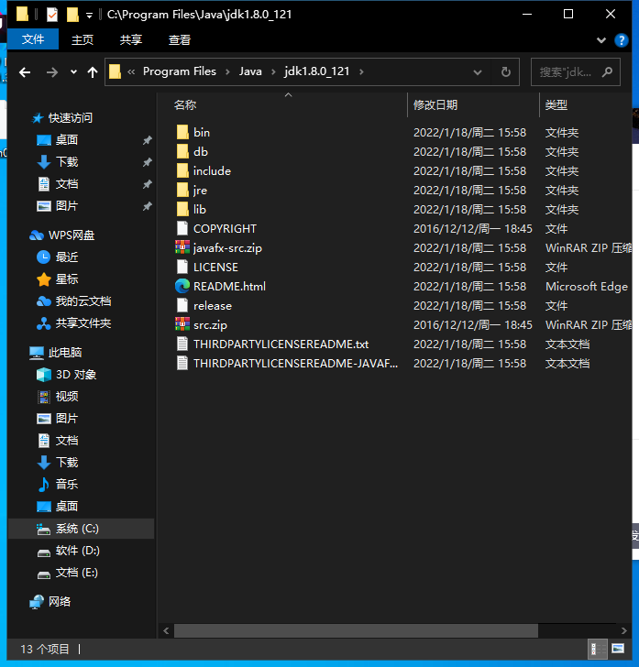Select the COPYRIGHT file icon
The height and width of the screenshot is (667, 639).
pos(182,228)
